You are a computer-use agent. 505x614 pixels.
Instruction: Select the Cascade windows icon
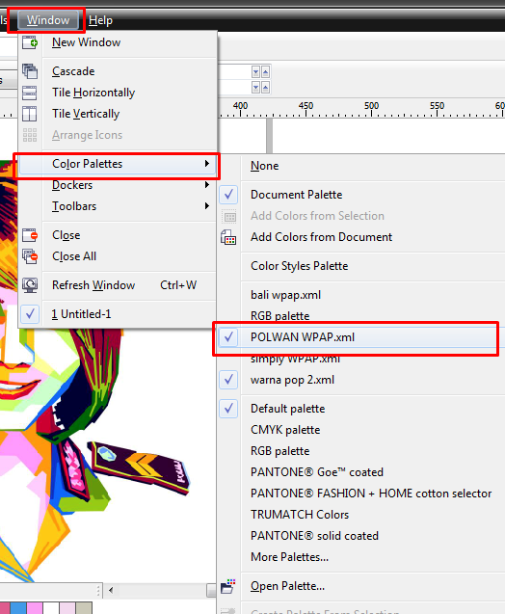click(x=30, y=71)
